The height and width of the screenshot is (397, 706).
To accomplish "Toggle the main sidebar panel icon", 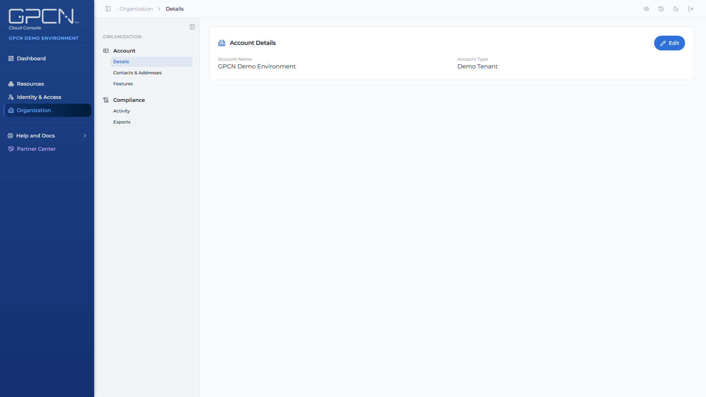I will click(x=108, y=9).
